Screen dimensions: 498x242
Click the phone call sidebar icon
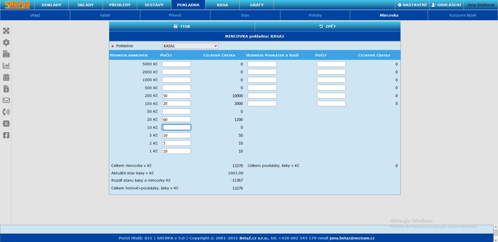pos(6,112)
